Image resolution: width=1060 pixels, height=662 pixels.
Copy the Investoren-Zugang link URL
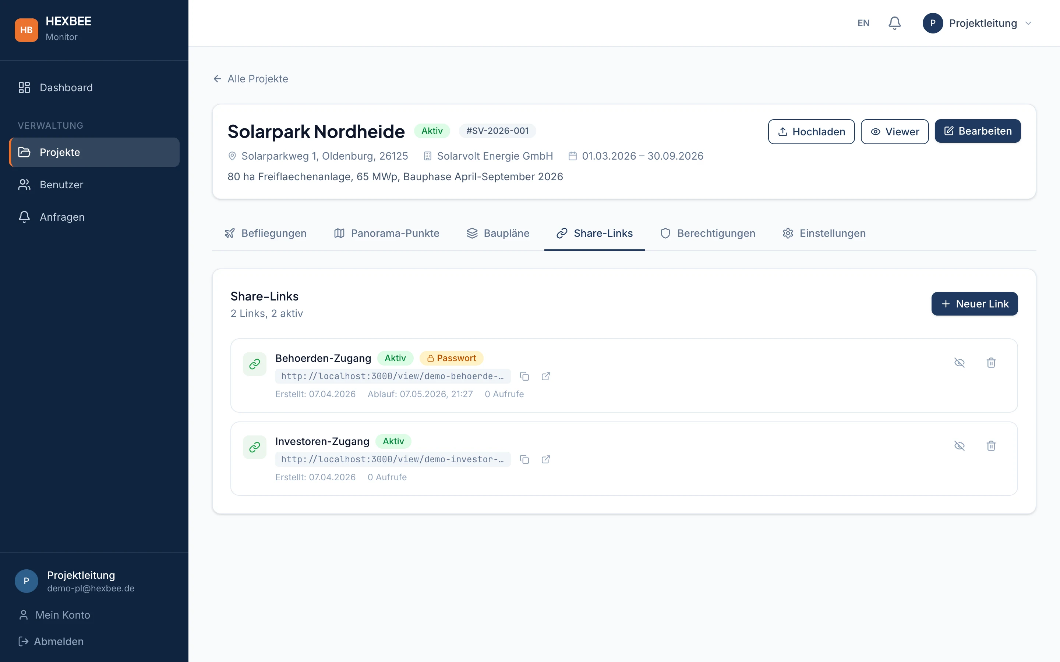pos(524,459)
